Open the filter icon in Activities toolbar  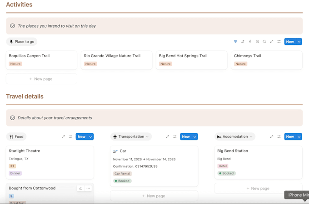(x=235, y=41)
